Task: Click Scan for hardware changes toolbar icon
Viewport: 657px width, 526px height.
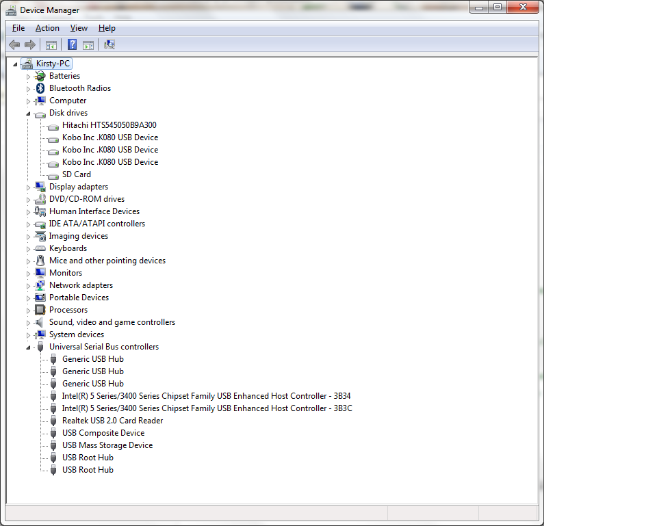Action: [109, 44]
